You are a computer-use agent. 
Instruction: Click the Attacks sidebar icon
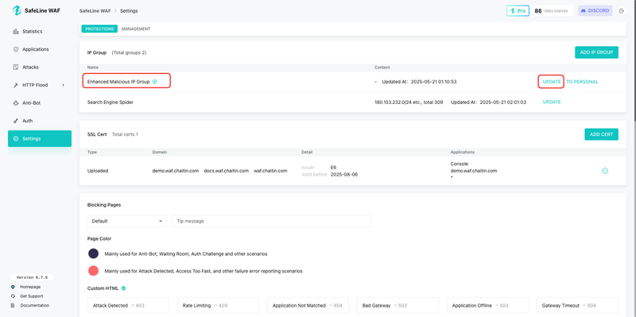[x=16, y=67]
